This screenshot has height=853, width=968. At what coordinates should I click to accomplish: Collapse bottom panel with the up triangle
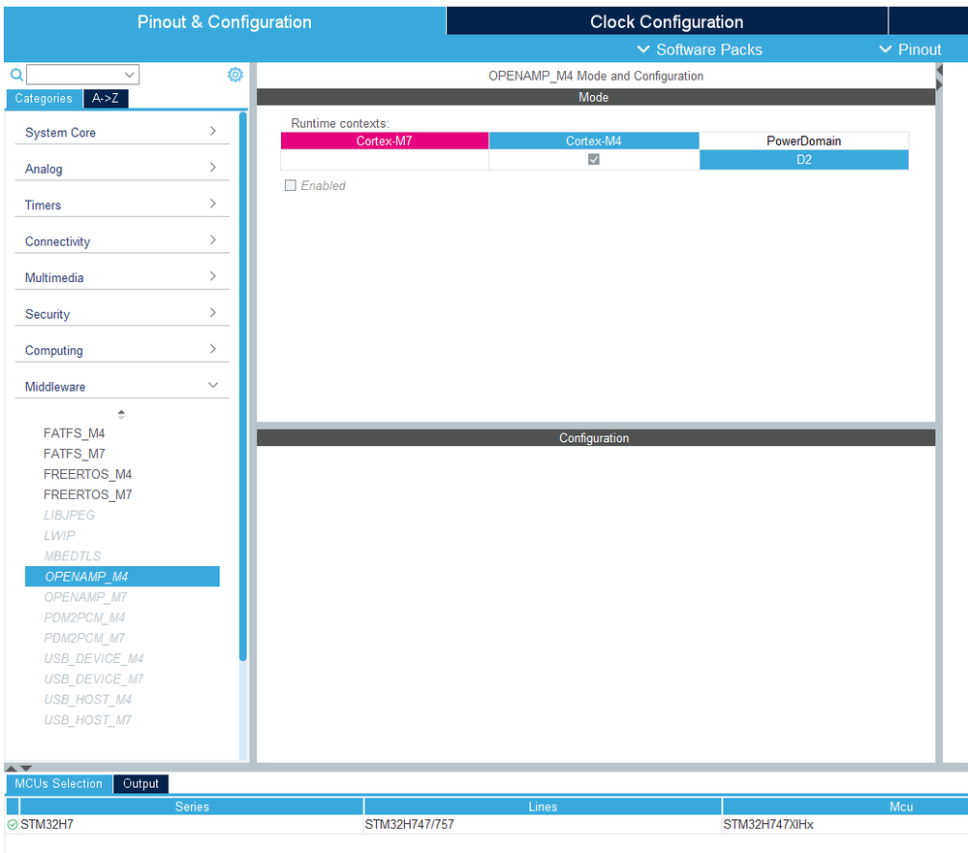[11, 769]
